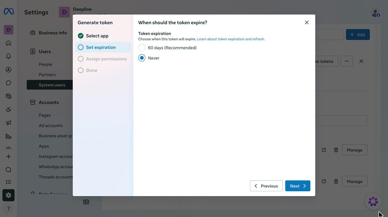
Task: Go to Select app step
Action: 103,36
